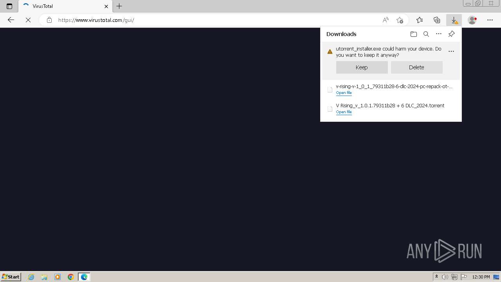Launch Internet Explorer from taskbar

pyautogui.click(x=31, y=277)
